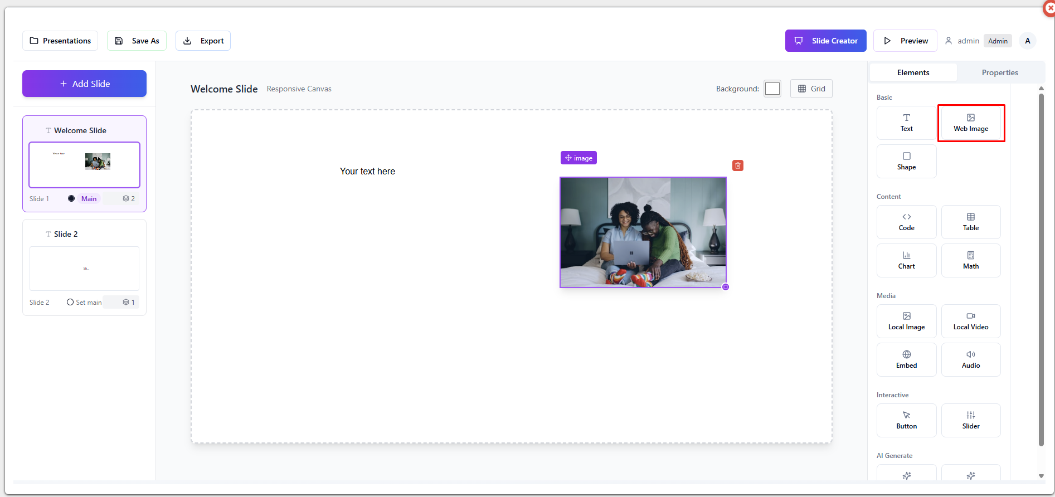This screenshot has width=1055, height=497.
Task: Open the admin user avatar menu
Action: pos(1027,41)
